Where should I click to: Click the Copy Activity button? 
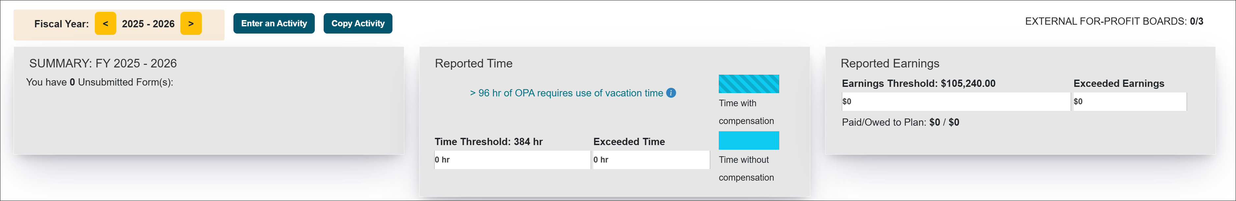(x=358, y=23)
